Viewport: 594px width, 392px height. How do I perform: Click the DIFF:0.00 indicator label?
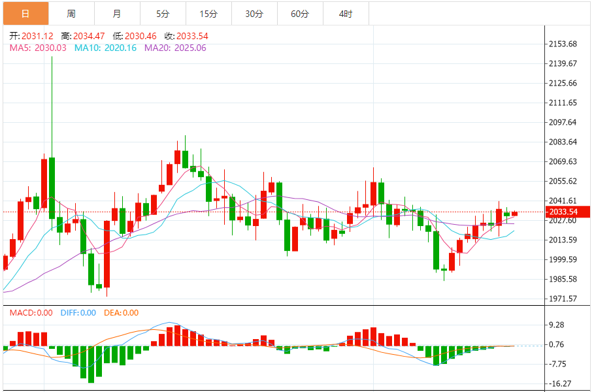point(78,313)
